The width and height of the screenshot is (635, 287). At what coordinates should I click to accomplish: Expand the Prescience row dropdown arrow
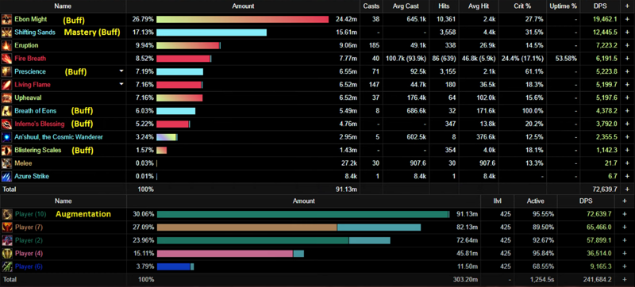pyautogui.click(x=121, y=71)
